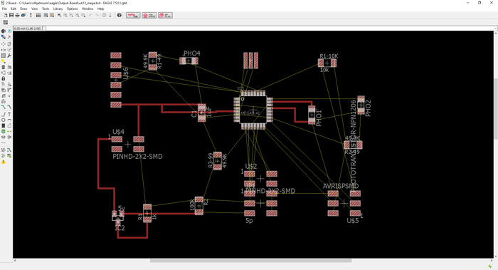The width and height of the screenshot is (498, 270).
Task: Select the Show tool
Action: (9, 31)
